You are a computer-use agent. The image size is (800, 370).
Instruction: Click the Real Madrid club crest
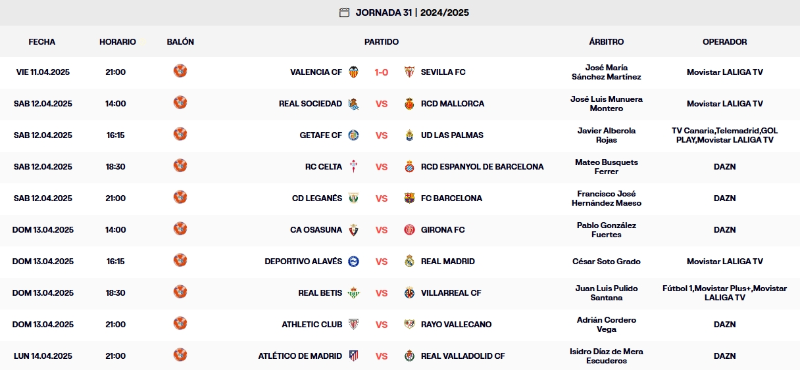[410, 261]
